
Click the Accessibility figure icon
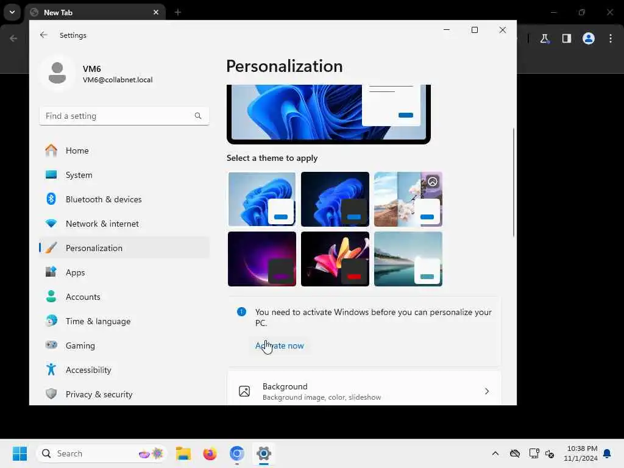tap(51, 370)
